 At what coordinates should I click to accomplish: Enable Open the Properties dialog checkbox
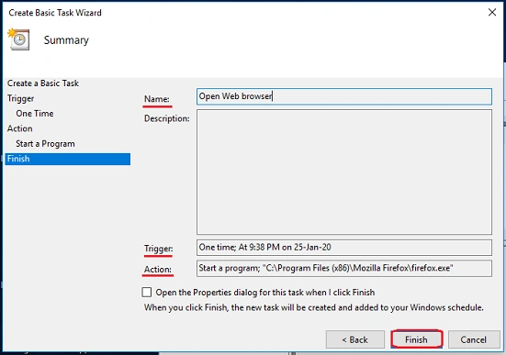click(147, 292)
